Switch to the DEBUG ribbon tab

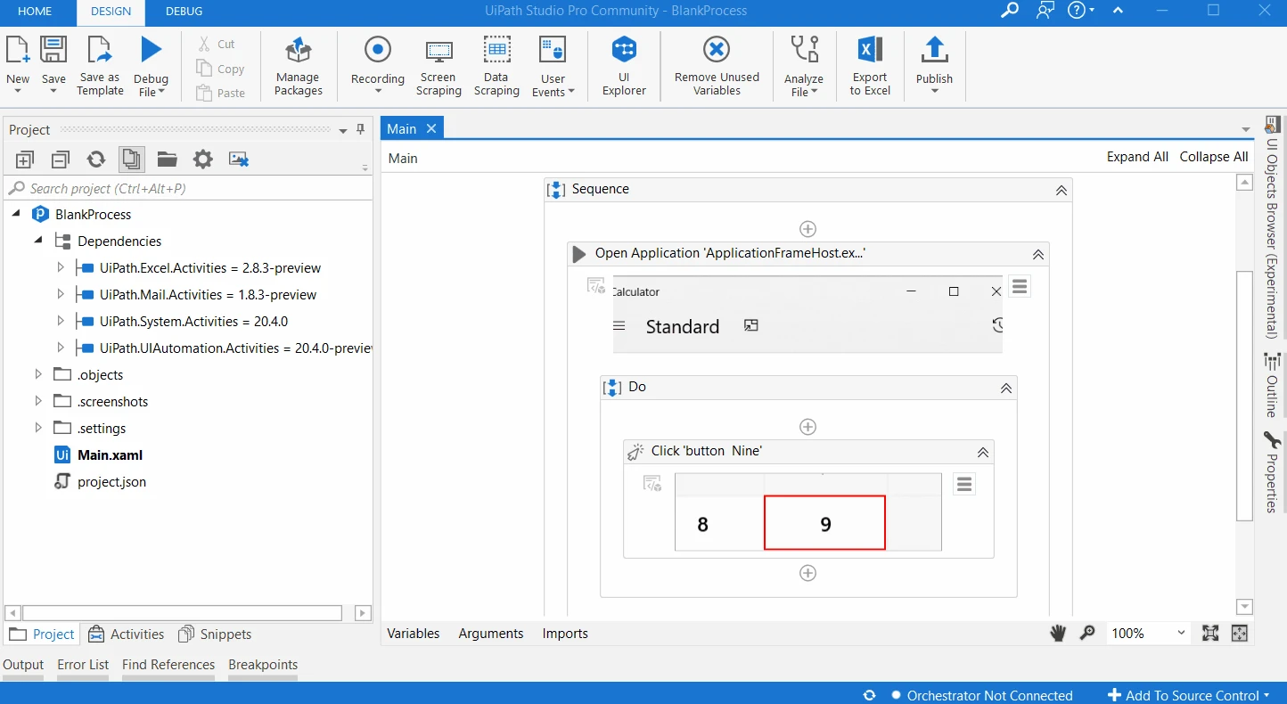(184, 12)
